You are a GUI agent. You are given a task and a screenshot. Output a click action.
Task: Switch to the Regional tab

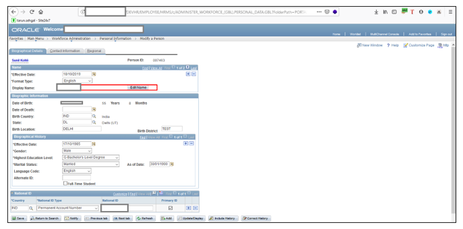(94, 51)
